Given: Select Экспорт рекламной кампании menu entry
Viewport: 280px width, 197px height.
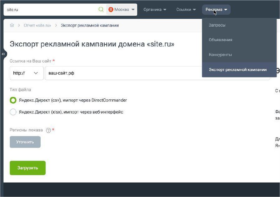Looking at the screenshot, I should [x=238, y=70].
